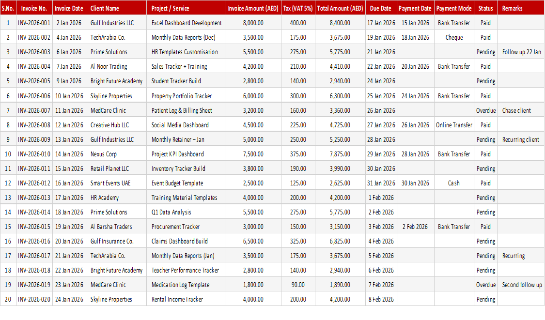Viewport: 545px width, 320px height.
Task: Click project cell 'Q1 Data Analysis'
Action: coord(186,212)
